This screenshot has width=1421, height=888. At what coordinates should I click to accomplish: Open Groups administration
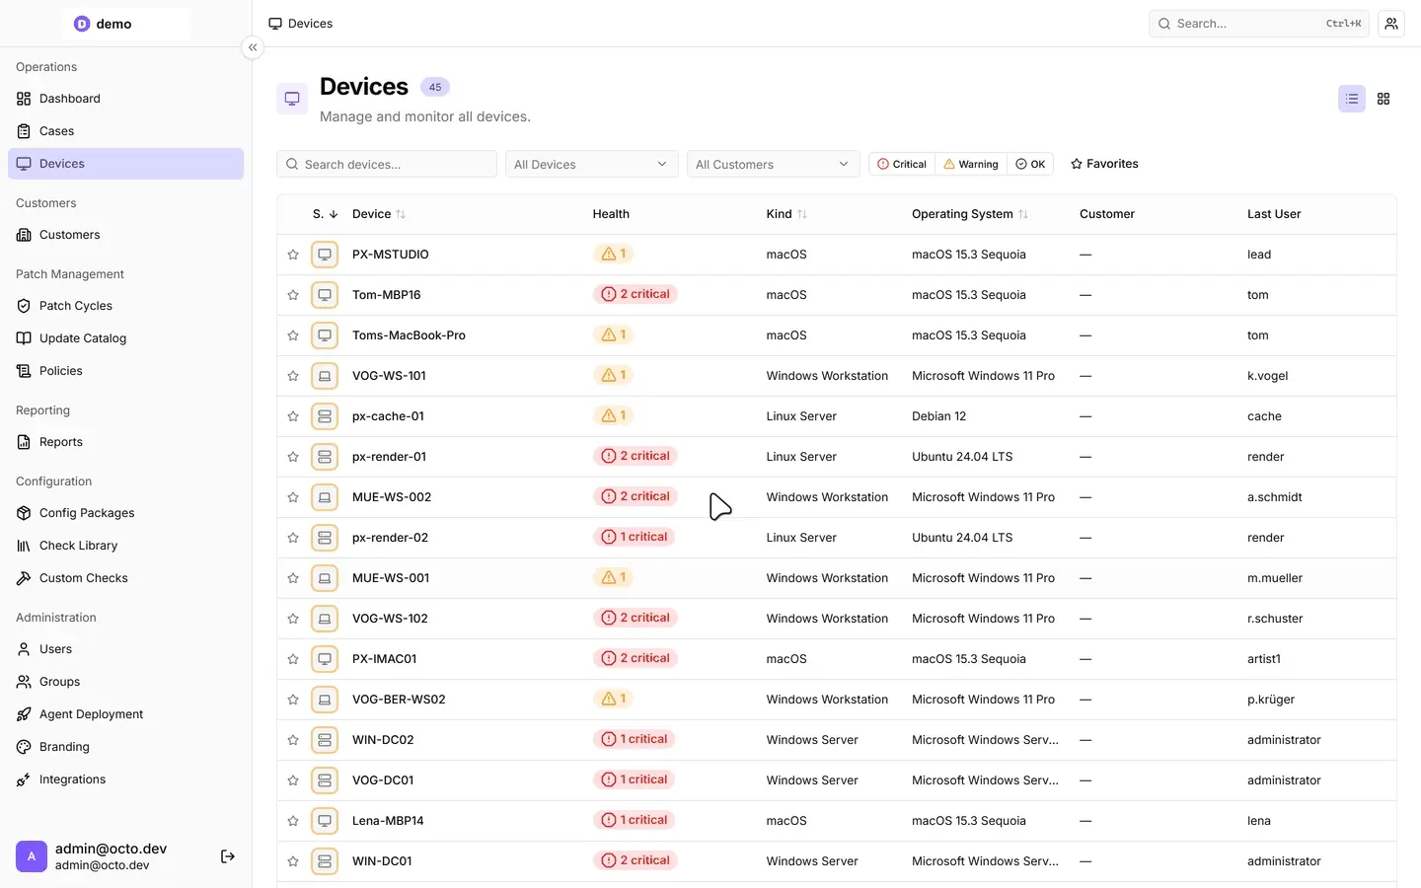tap(125, 682)
